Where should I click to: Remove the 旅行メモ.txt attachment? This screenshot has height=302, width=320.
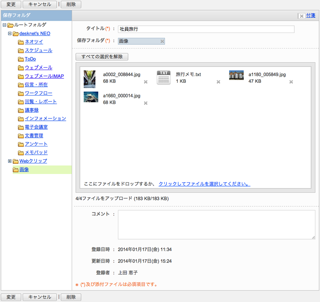pyautogui.click(x=219, y=82)
